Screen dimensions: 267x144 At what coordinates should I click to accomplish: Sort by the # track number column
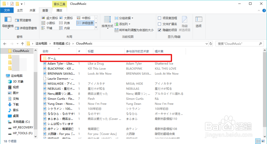pos(81,51)
